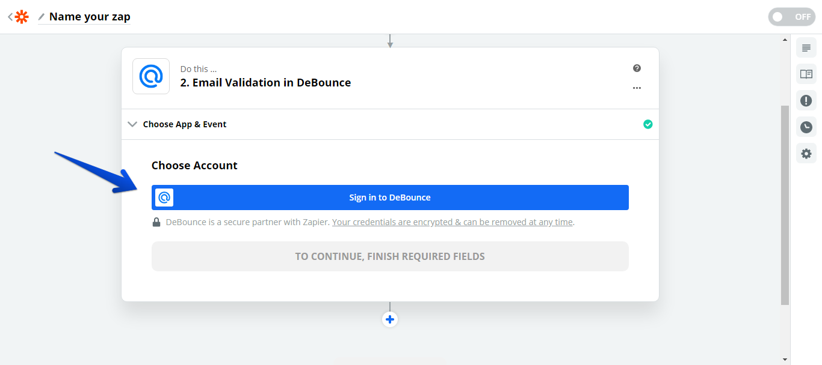Open the clock history icon in sidebar
The image size is (822, 365).
coord(806,127)
